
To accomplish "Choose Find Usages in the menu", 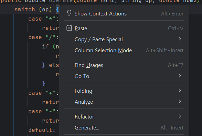I will (125, 65).
